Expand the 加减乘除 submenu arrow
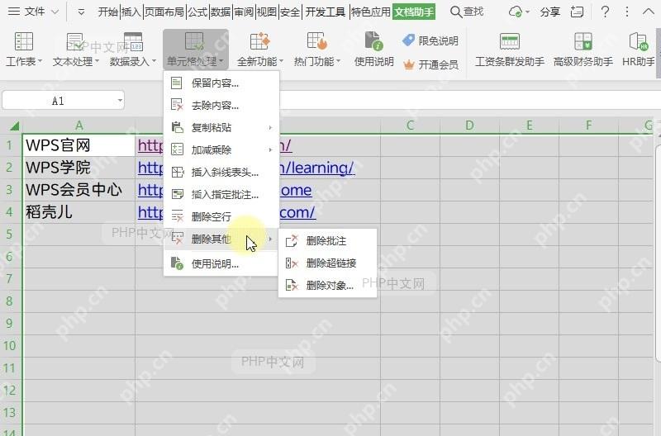This screenshot has height=436, width=661. 270,149
